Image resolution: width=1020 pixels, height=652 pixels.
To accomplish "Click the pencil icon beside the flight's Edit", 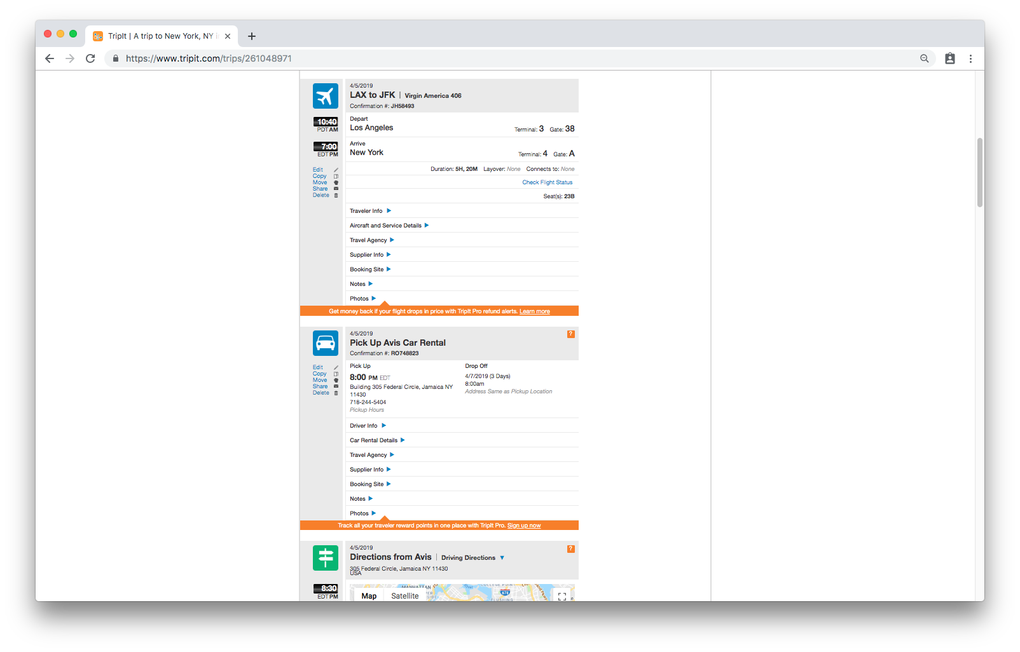I will pos(336,170).
